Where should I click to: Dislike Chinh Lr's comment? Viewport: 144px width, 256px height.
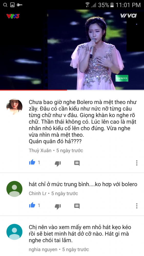(58, 206)
